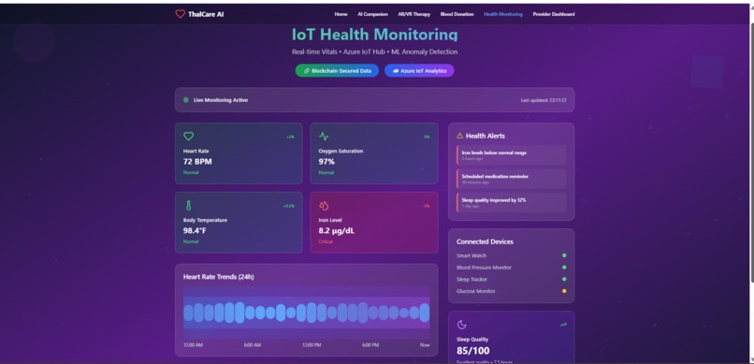Open the Blood Donation nav item
This screenshot has width=754, height=364.
[x=457, y=14]
